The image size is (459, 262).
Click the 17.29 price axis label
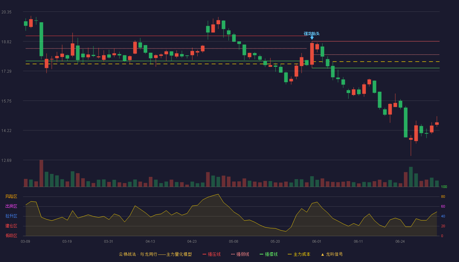(x=6, y=71)
